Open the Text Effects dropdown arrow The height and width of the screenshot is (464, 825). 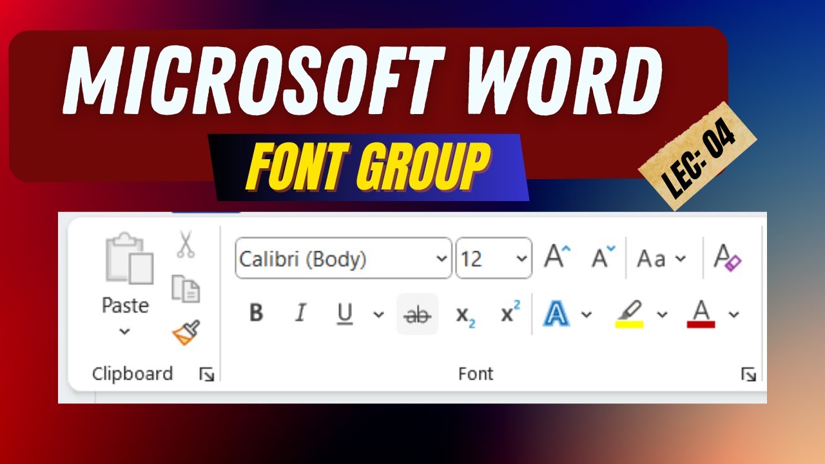[x=586, y=314]
